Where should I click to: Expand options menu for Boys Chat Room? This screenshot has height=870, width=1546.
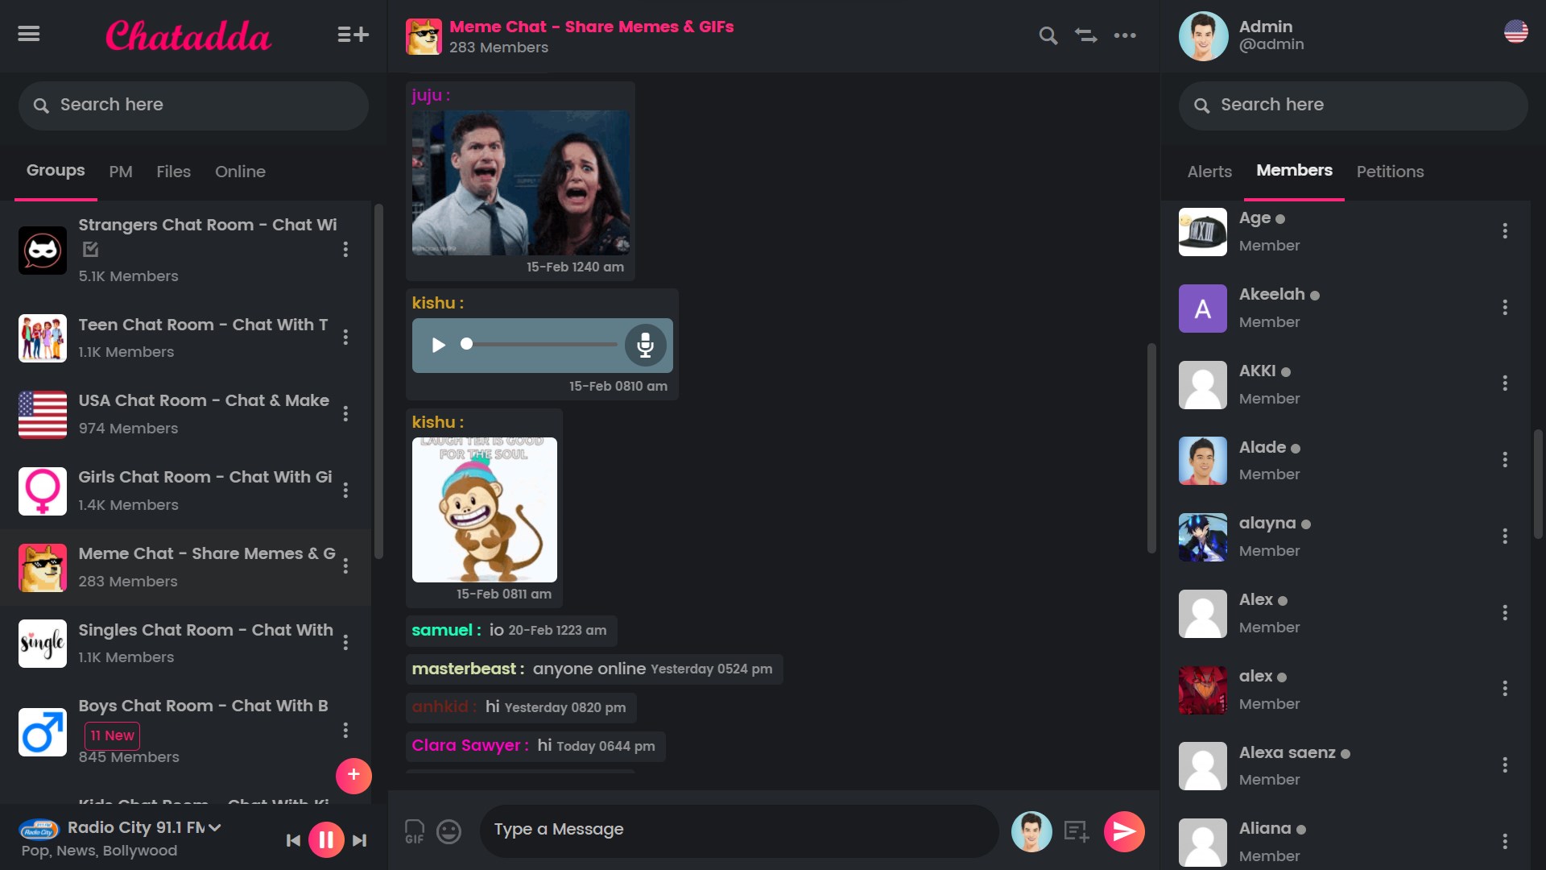(346, 730)
